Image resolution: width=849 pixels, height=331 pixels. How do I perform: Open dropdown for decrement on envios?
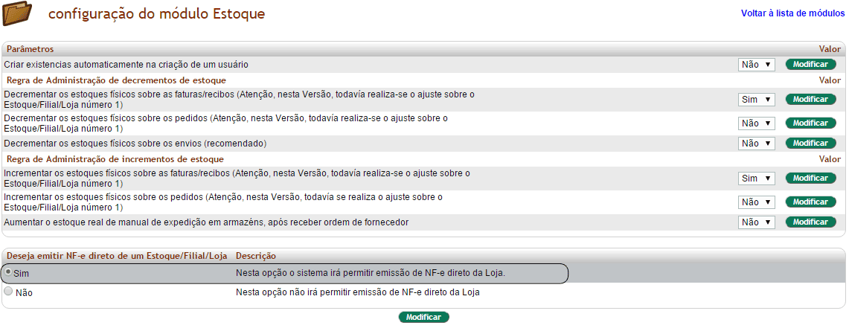[757, 144]
